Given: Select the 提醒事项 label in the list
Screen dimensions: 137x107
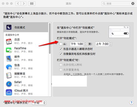Looking at the screenshot, I should click(20, 74).
